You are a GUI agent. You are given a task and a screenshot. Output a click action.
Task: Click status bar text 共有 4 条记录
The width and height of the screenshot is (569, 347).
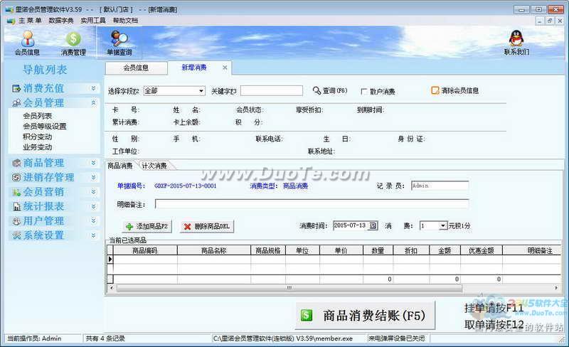point(105,338)
